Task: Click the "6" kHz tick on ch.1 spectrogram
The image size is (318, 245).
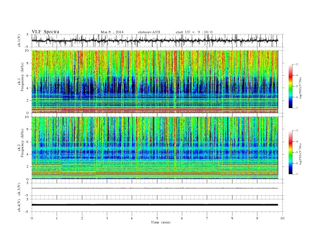Action: 28,76
